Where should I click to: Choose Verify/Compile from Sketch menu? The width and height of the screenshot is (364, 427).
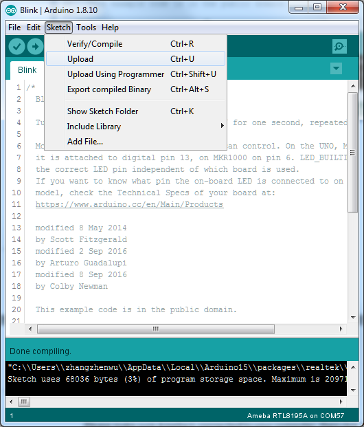point(135,44)
